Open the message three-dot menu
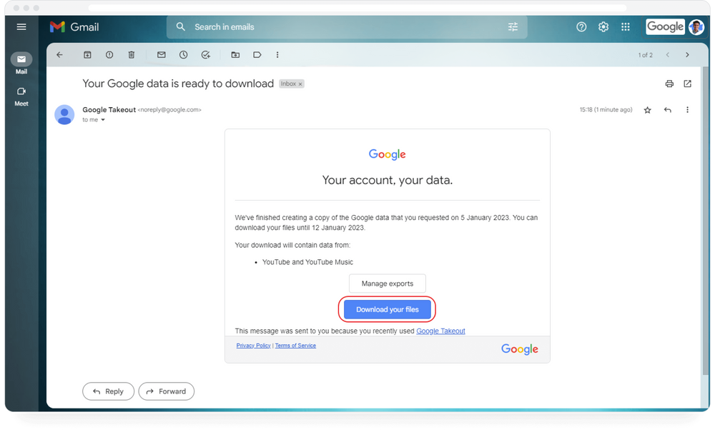 [687, 110]
